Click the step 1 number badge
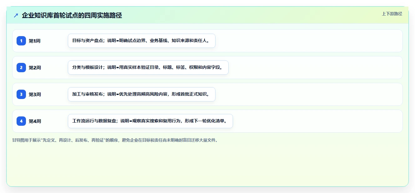The height and width of the screenshot is (193, 415). pyautogui.click(x=21, y=41)
